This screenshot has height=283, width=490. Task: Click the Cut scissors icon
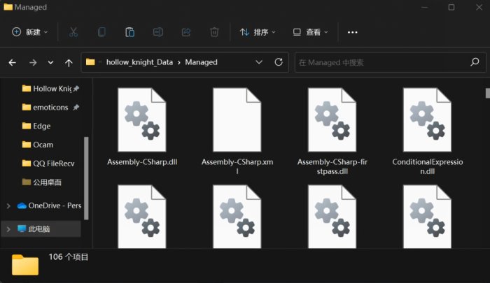tap(73, 32)
